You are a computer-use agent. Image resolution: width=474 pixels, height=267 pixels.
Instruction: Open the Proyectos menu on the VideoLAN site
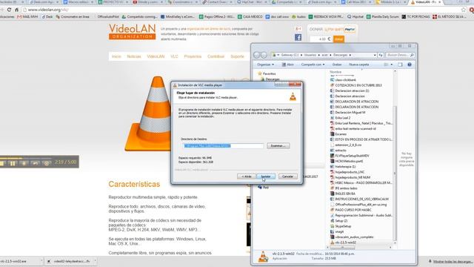click(x=193, y=56)
